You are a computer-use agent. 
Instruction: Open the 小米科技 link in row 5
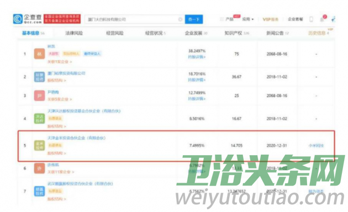(x=316, y=145)
